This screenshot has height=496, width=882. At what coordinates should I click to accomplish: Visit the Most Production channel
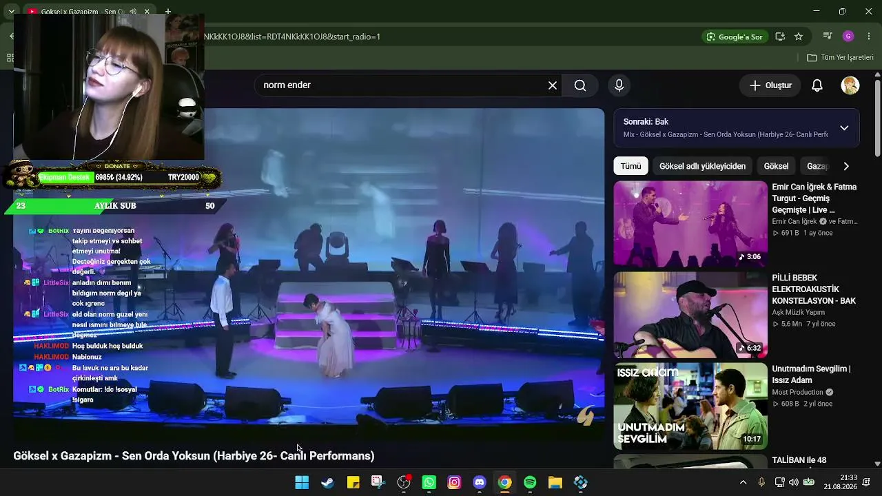pyautogui.click(x=797, y=392)
